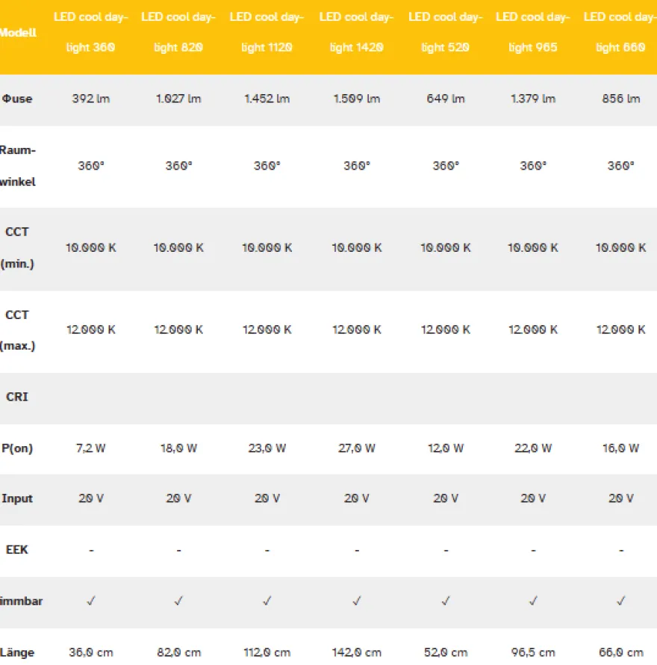Click the 'LED cool daylight 360' column header
The height and width of the screenshot is (665, 657).
pyautogui.click(x=90, y=32)
